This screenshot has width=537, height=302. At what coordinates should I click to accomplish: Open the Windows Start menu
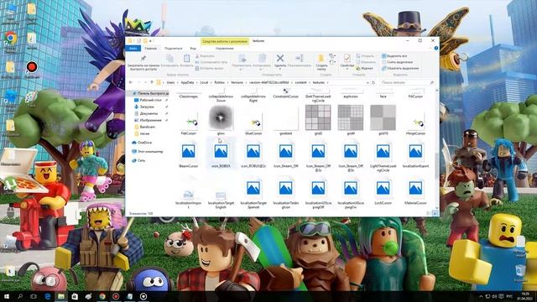(x=7, y=296)
